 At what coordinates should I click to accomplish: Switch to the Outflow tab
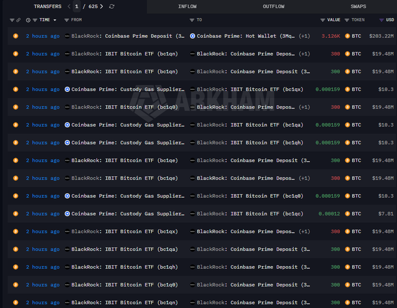point(273,6)
